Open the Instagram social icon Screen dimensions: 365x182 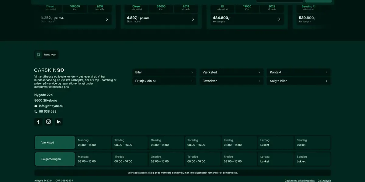[48, 122]
